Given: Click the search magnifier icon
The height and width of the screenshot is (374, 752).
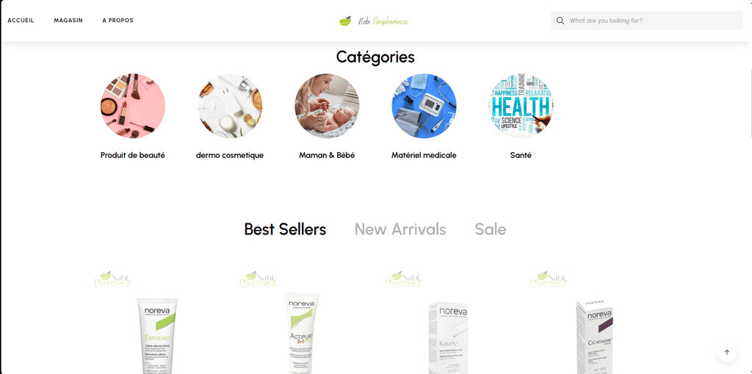Looking at the screenshot, I should [560, 21].
